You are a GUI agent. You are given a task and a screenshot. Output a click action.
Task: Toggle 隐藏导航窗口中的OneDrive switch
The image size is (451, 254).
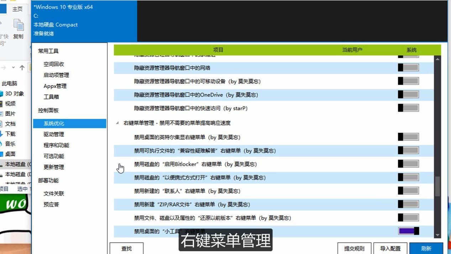point(408,94)
